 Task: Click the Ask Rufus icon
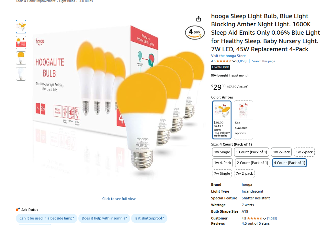tap(18, 209)
